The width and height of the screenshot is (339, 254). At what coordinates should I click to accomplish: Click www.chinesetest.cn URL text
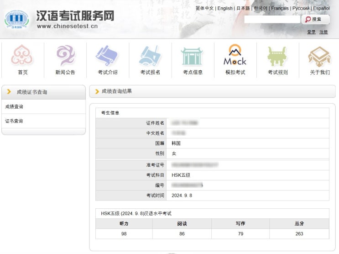[x=67, y=26]
